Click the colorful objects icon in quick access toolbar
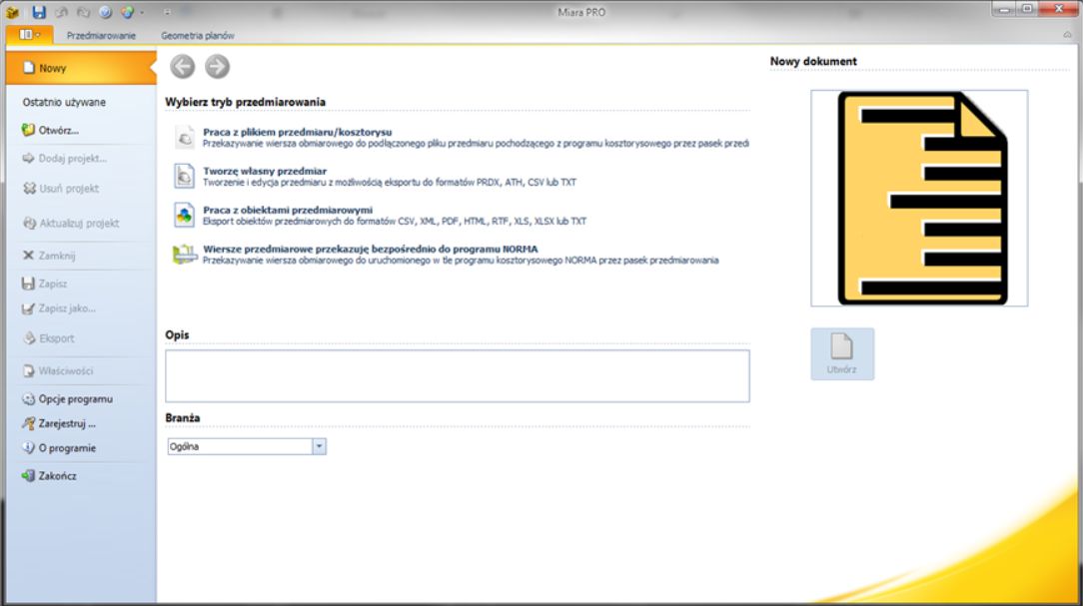This screenshot has width=1083, height=606. coord(127,12)
